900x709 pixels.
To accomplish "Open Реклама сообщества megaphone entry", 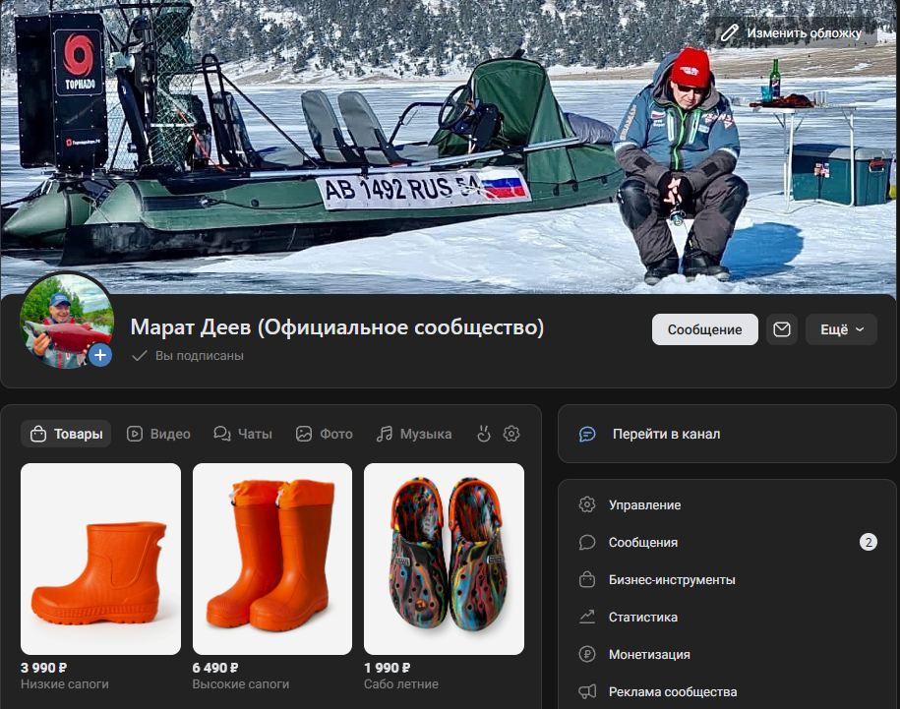I will pos(727,692).
